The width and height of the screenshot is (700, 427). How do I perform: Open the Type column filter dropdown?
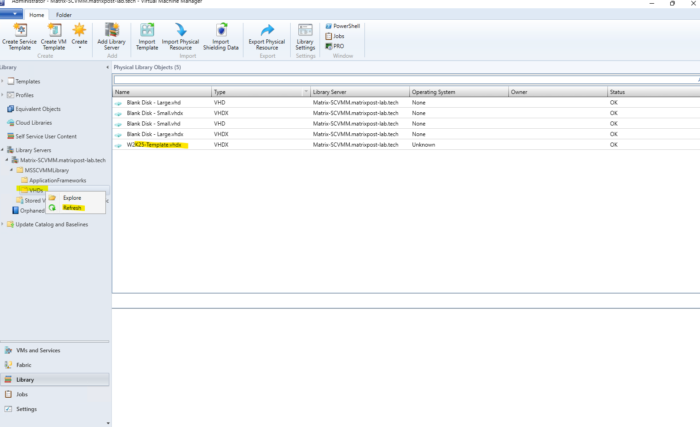coord(306,92)
